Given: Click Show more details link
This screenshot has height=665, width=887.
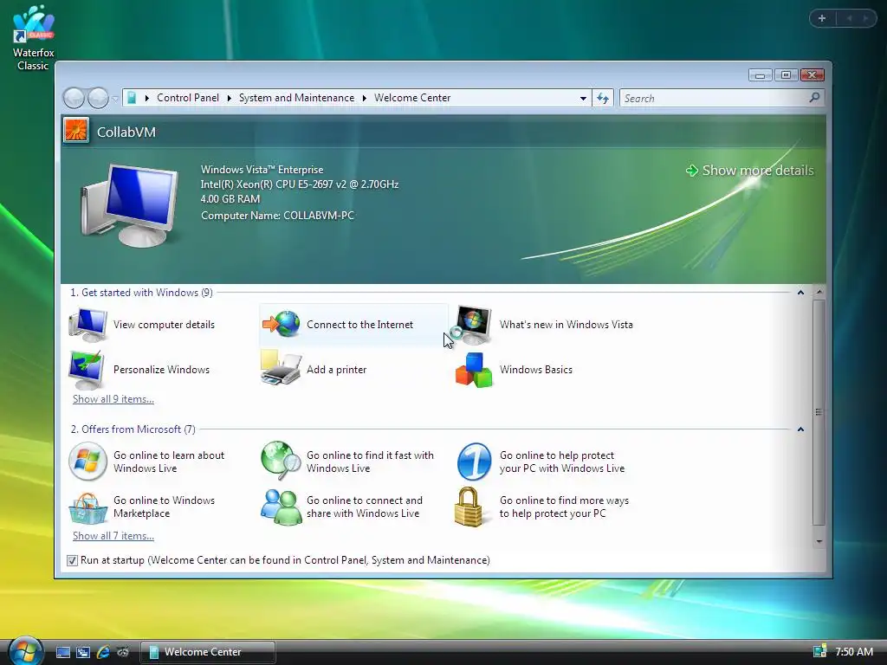Looking at the screenshot, I should (x=750, y=171).
